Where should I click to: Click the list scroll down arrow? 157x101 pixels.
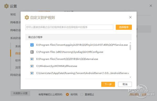tap(130, 77)
